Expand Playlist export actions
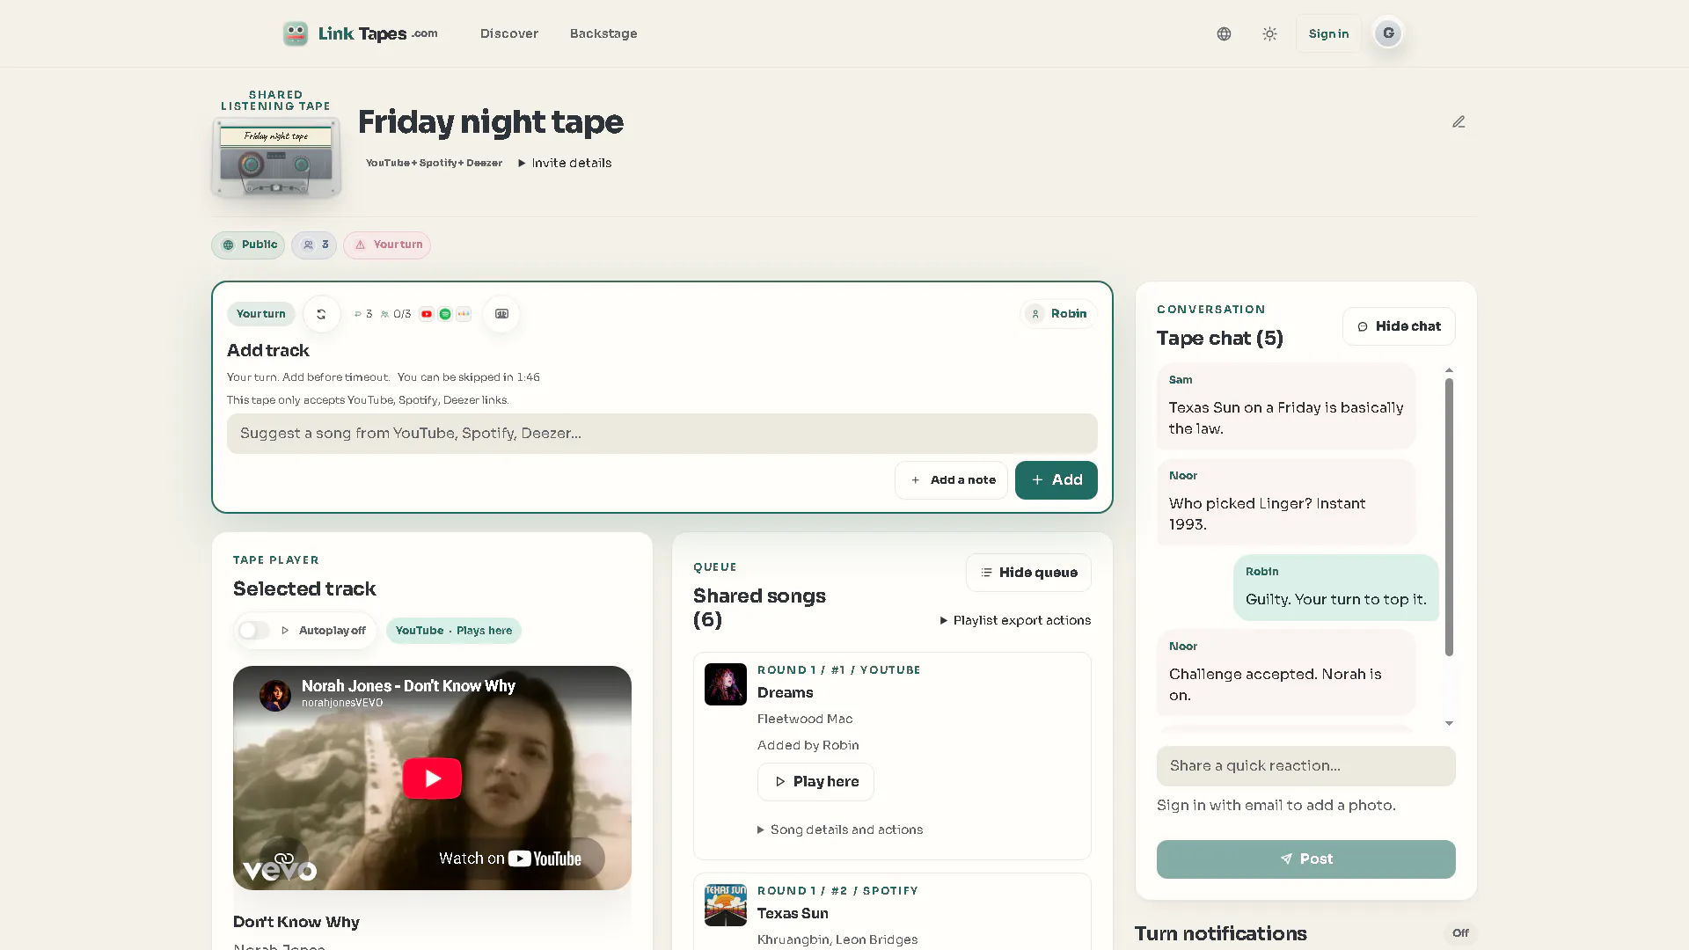Image resolution: width=1689 pixels, height=950 pixels. pyautogui.click(x=1015, y=620)
